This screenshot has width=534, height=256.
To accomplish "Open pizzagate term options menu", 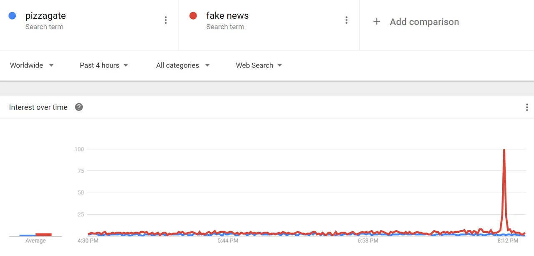I will [x=166, y=20].
